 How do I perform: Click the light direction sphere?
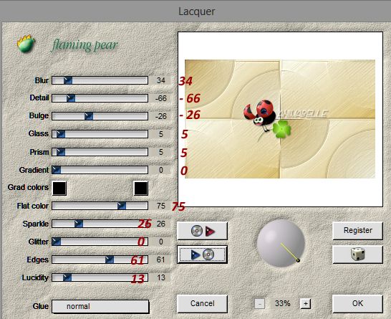click(x=281, y=243)
